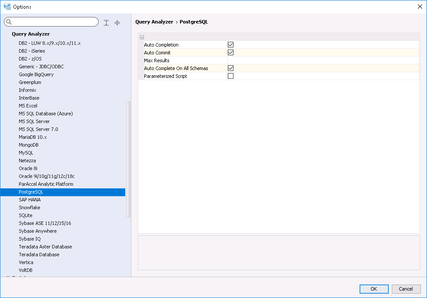
Task: Open MS SQL Server settings
Action: click(34, 121)
